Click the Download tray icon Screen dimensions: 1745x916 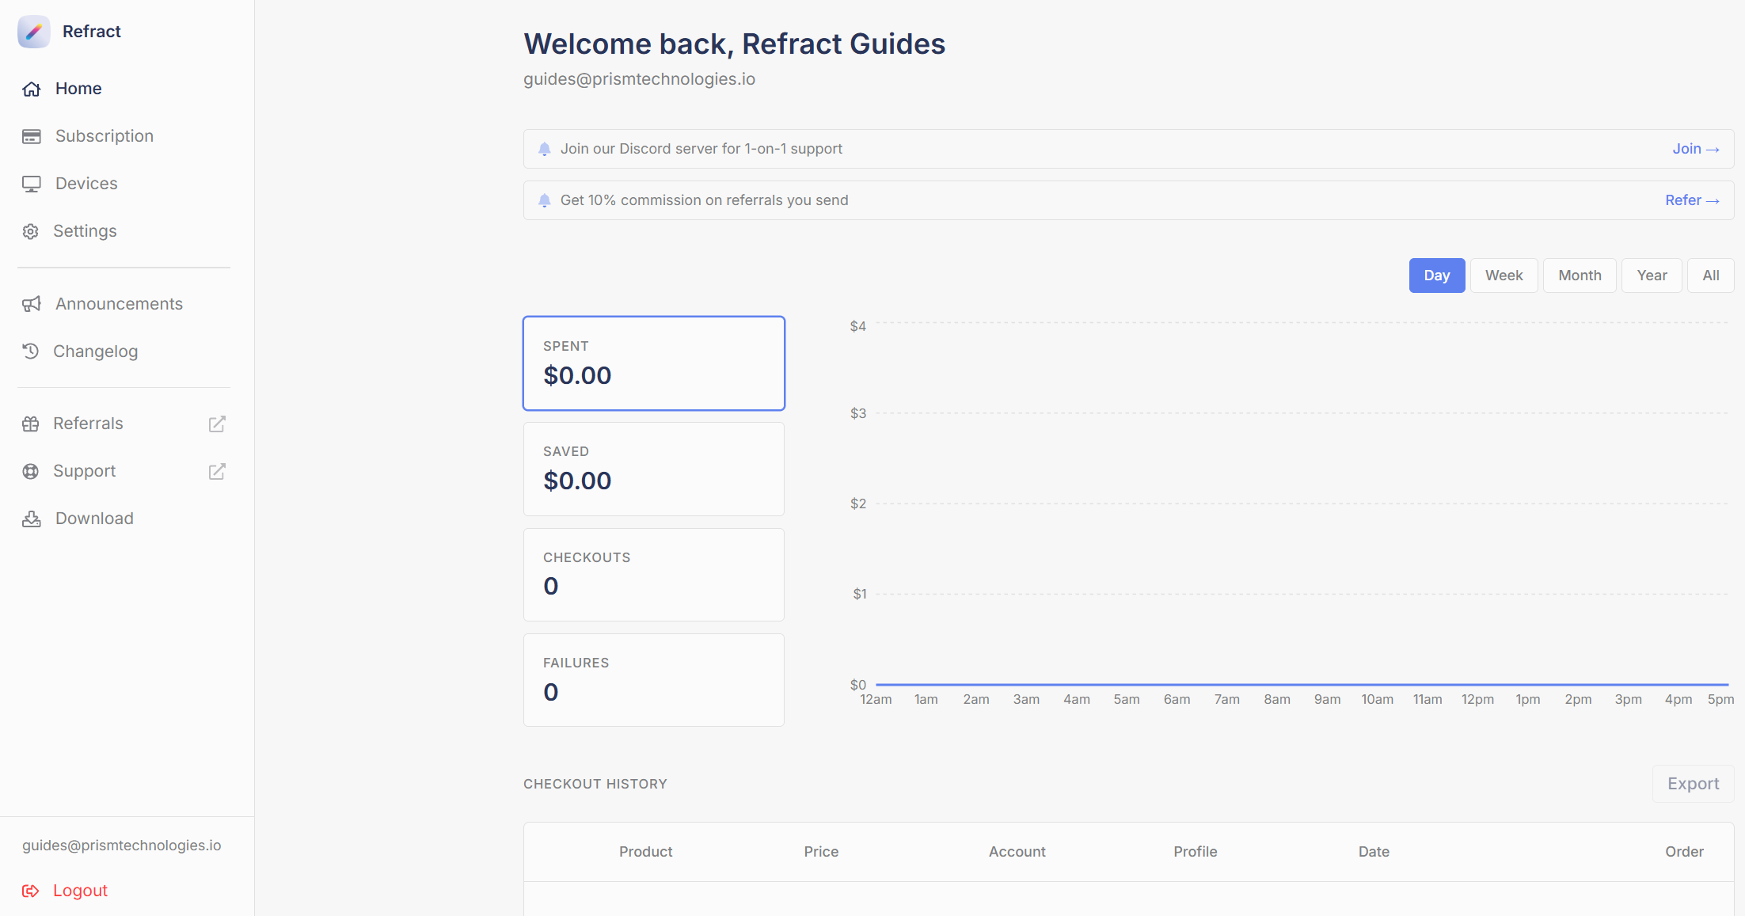tap(32, 519)
